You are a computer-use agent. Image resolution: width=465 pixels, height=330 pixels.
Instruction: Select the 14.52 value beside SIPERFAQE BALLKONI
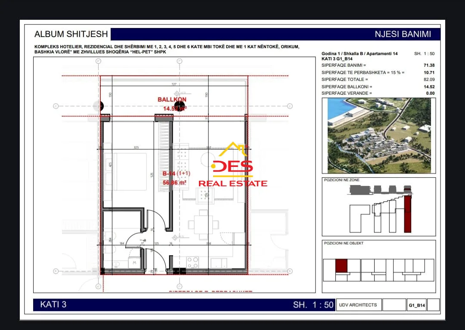[x=429, y=87]
